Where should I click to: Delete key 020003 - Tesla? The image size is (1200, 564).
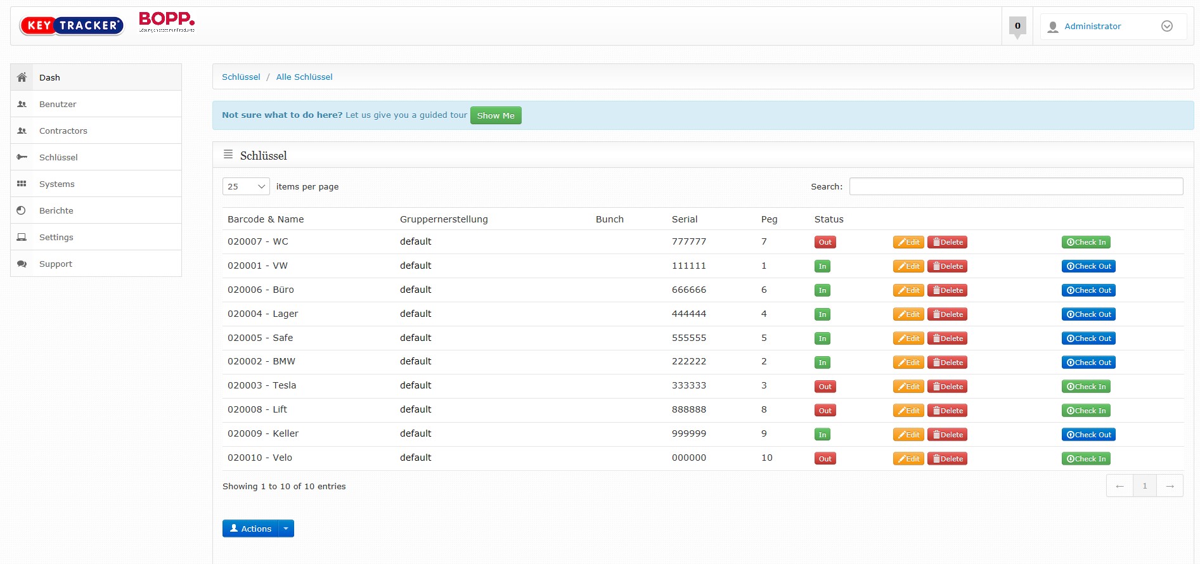[x=947, y=387]
